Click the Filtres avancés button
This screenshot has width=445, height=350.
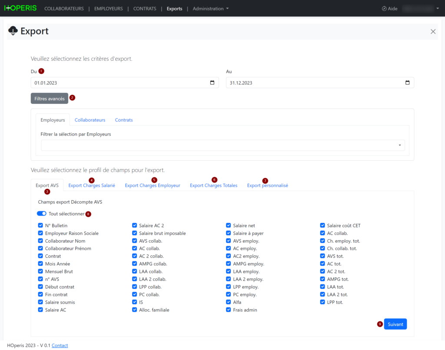pyautogui.click(x=50, y=99)
